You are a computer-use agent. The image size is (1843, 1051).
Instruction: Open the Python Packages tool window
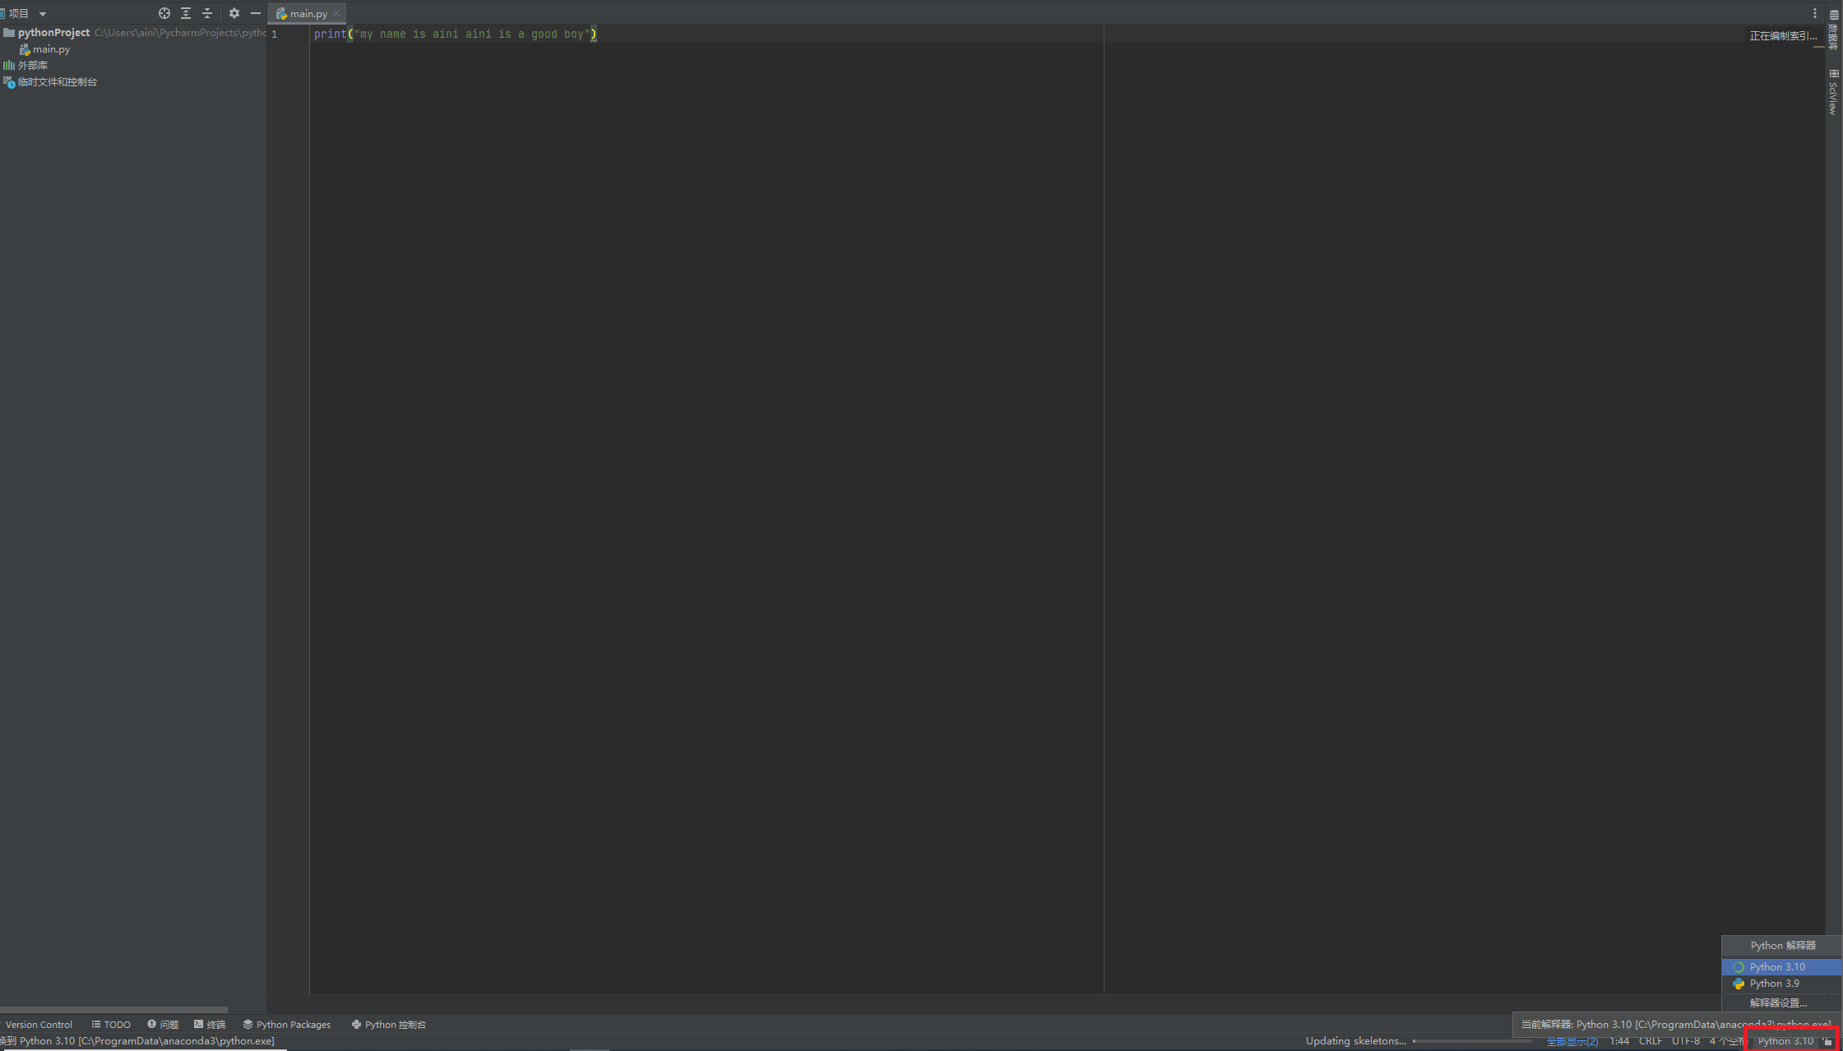click(x=287, y=1025)
